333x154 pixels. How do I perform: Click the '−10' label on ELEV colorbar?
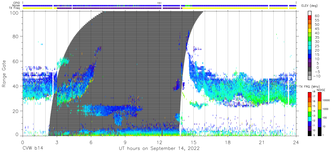(x=318, y=76)
